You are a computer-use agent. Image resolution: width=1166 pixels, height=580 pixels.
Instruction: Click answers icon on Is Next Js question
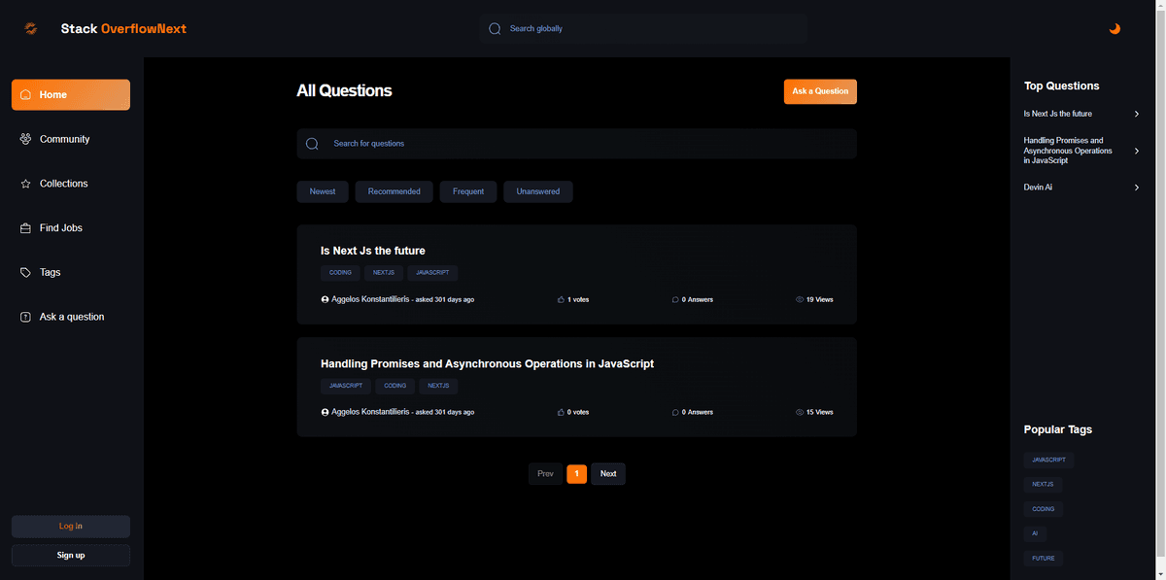[x=675, y=299]
